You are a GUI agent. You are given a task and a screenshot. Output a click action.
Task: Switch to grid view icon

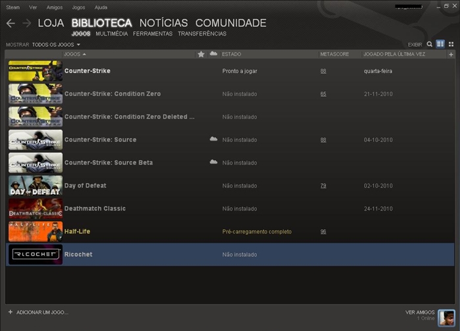(x=451, y=44)
